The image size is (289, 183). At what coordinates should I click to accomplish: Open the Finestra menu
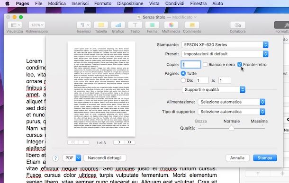tap(199, 3)
